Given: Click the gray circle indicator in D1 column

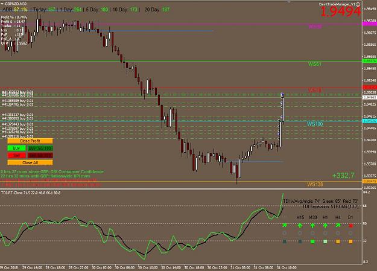Looking at the screenshot, I should point(350,233).
